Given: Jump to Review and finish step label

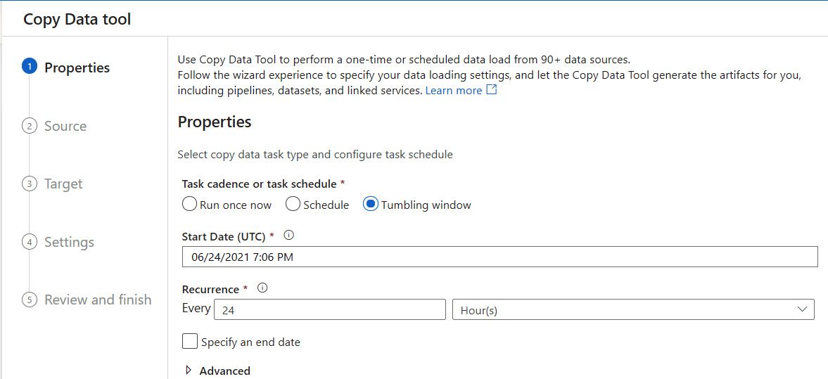Looking at the screenshot, I should point(98,300).
